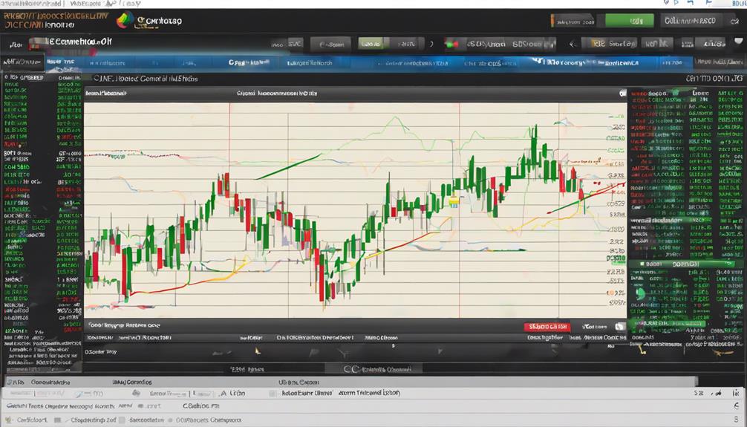Click the CC labeled button in the dark lower bar

[374, 369]
